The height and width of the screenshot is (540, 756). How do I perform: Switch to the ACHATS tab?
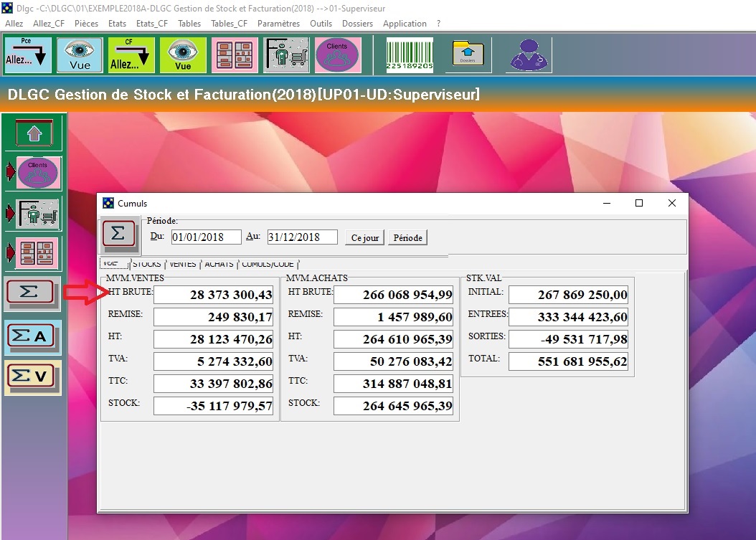[219, 264]
